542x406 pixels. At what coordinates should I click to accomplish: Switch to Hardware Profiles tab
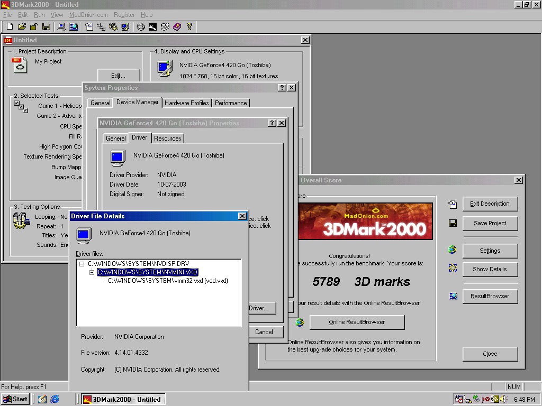[x=187, y=103]
